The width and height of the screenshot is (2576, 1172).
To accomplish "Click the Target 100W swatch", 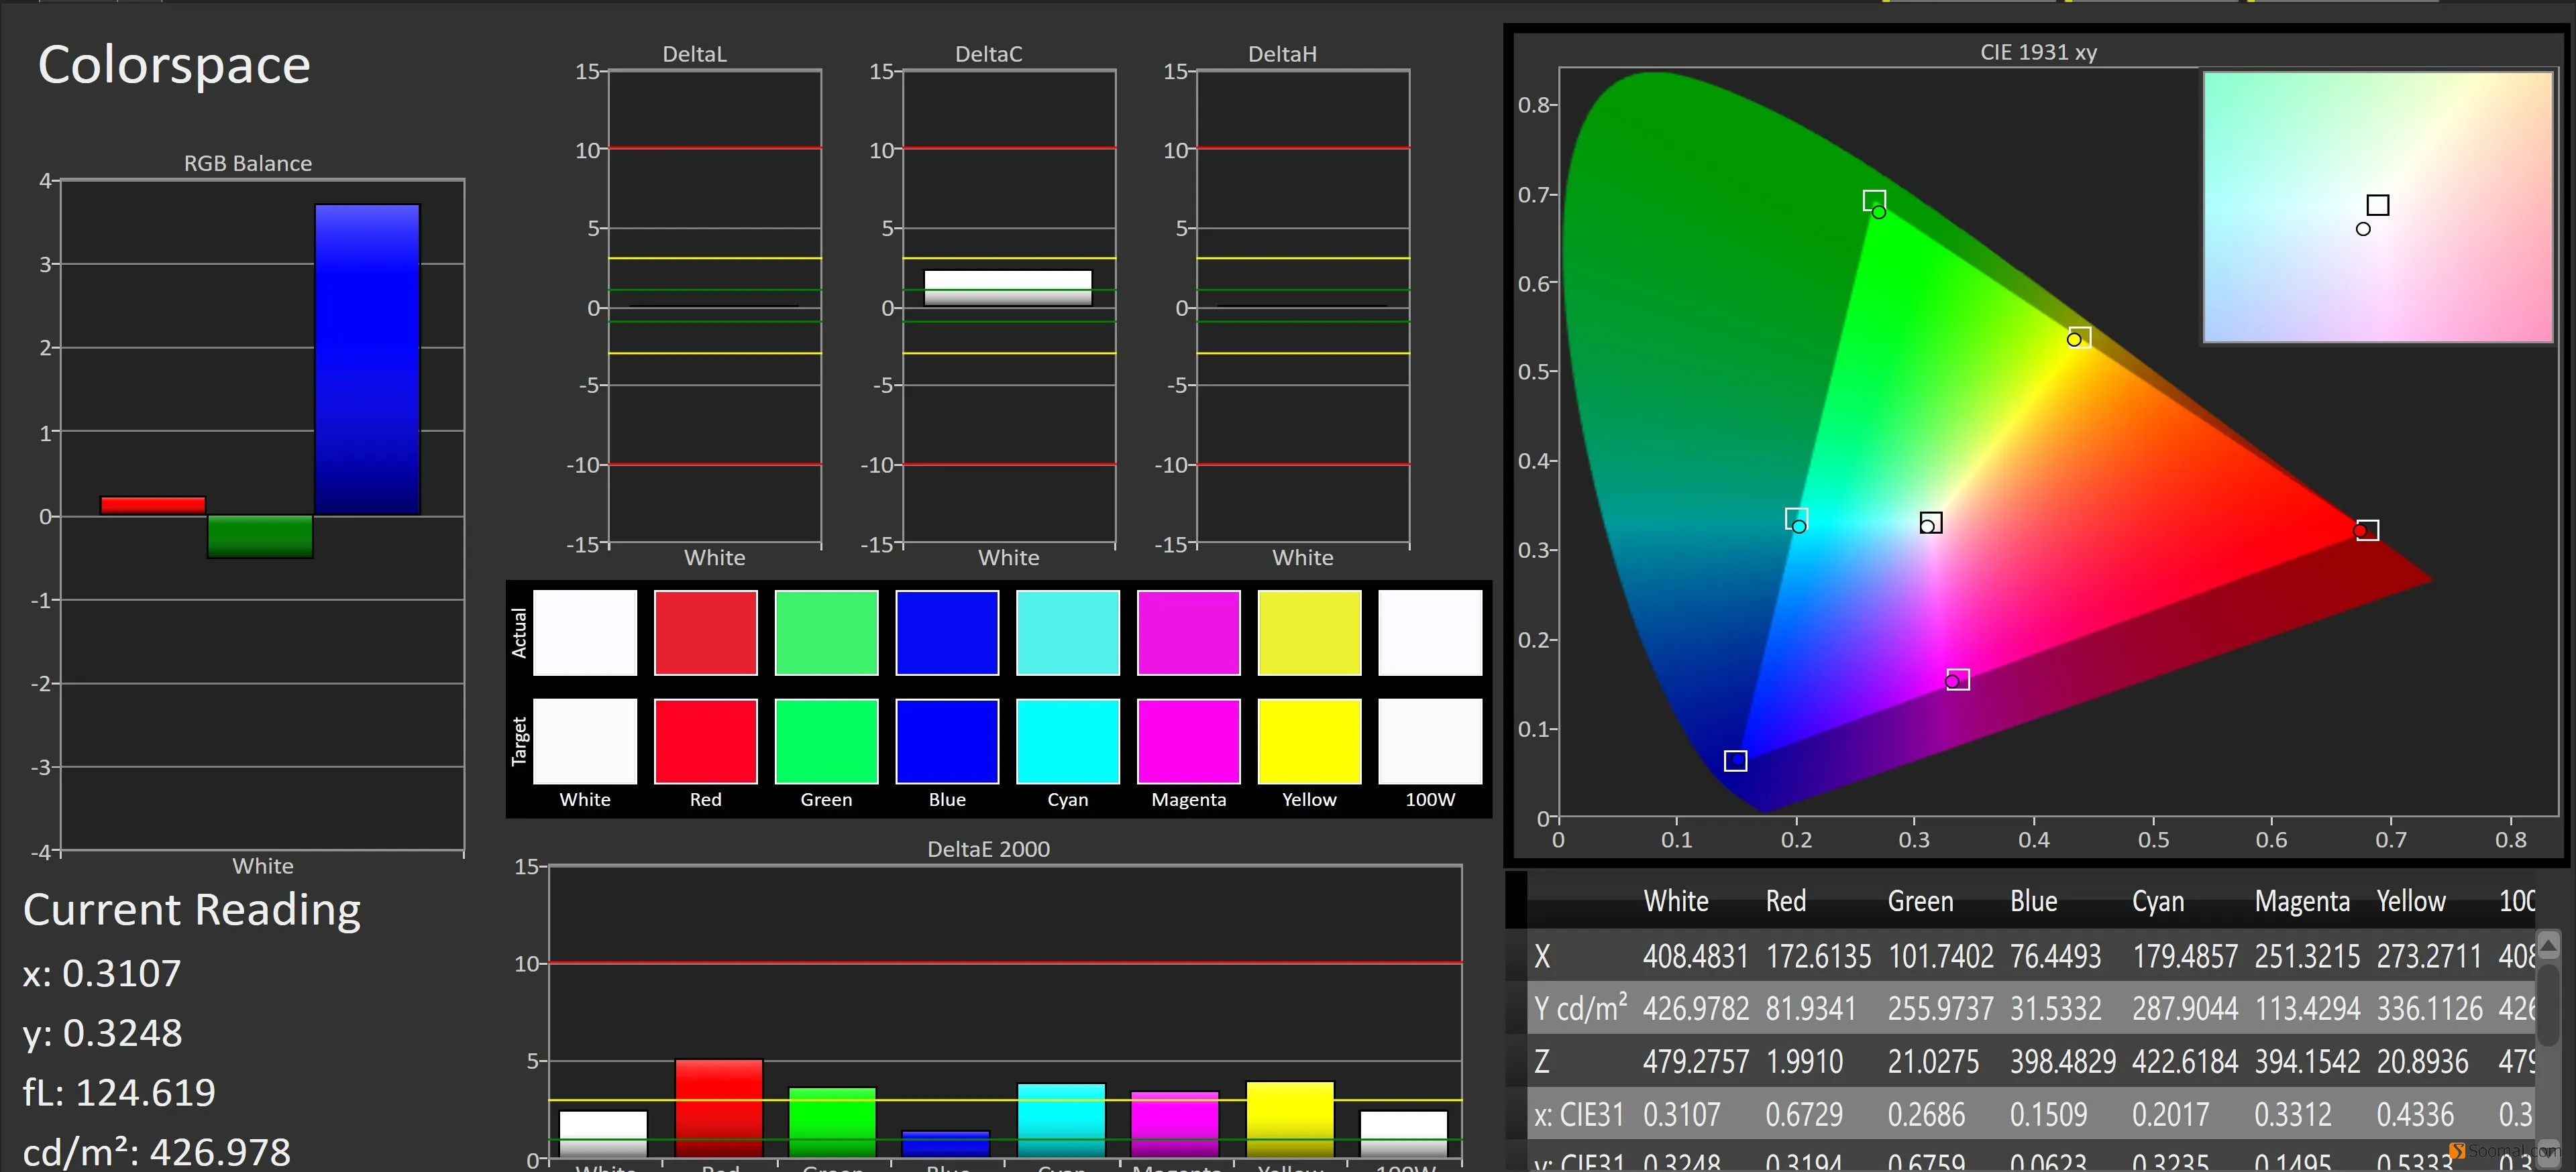I will [1430, 742].
